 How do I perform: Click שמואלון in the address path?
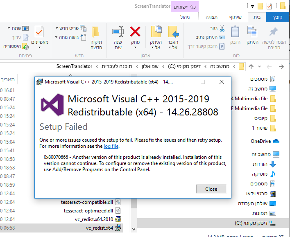pos(150,66)
